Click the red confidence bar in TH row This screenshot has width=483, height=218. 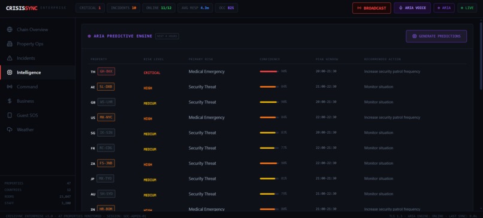pyautogui.click(x=269, y=72)
